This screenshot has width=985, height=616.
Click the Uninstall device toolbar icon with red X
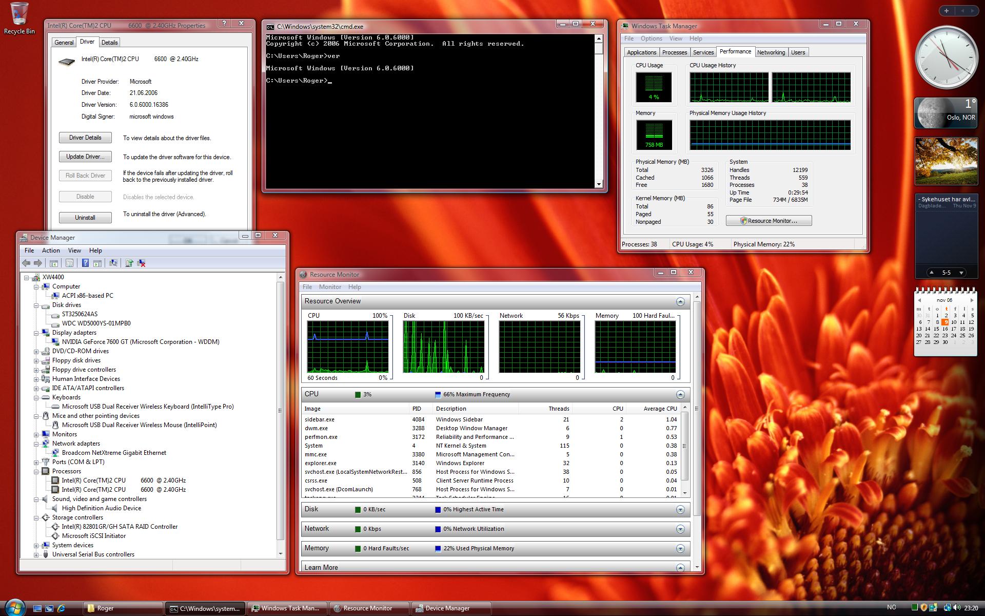pyautogui.click(x=142, y=263)
